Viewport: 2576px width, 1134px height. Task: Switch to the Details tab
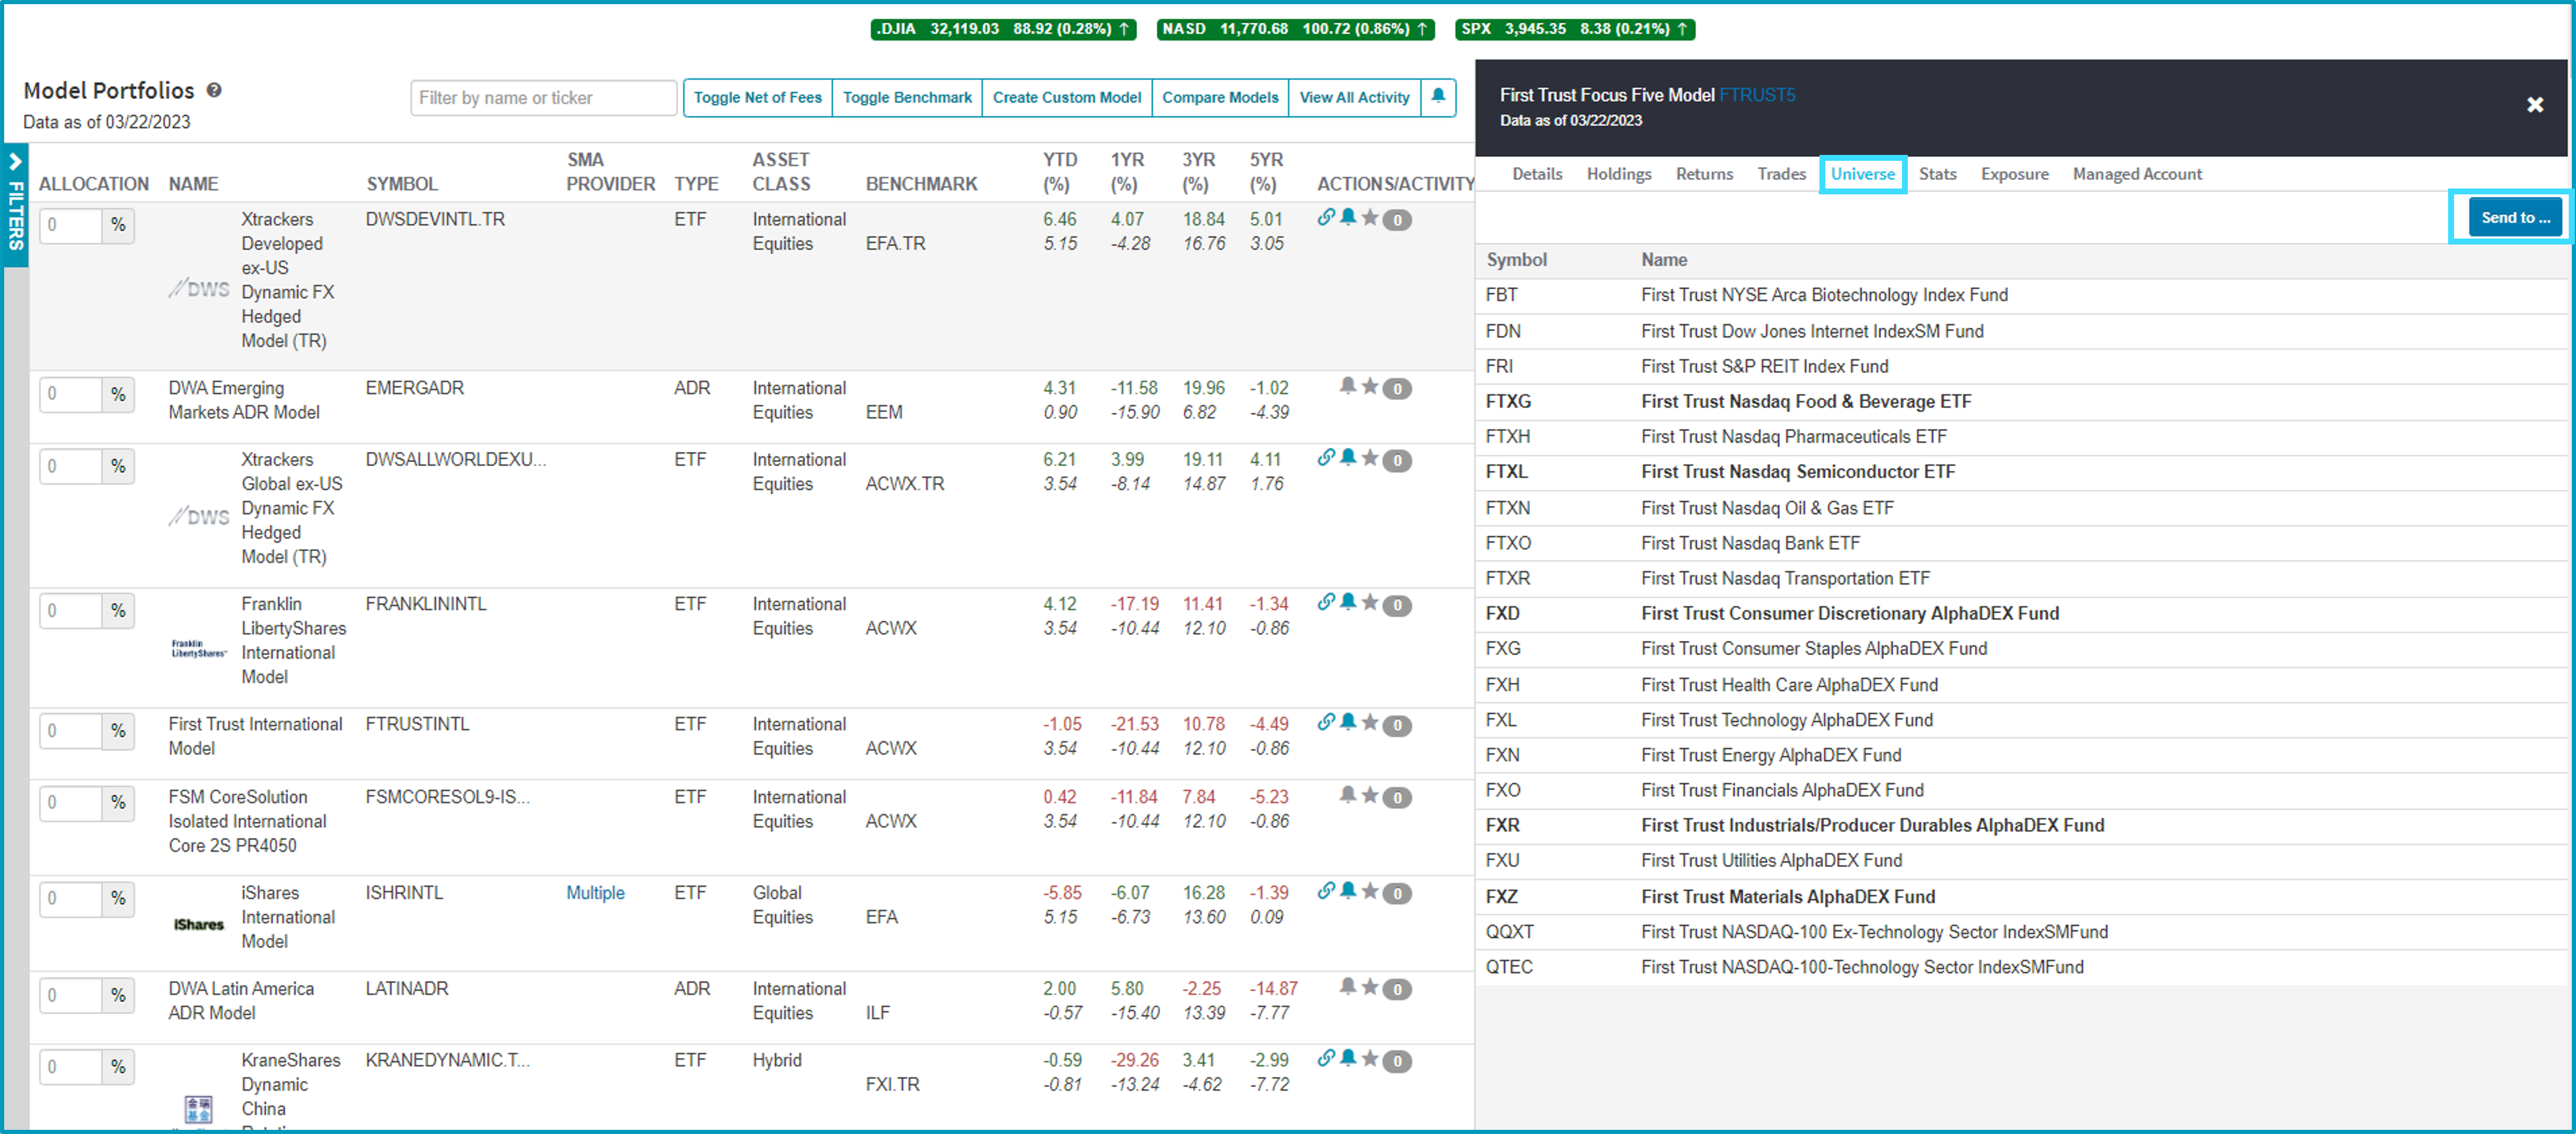click(x=1537, y=174)
